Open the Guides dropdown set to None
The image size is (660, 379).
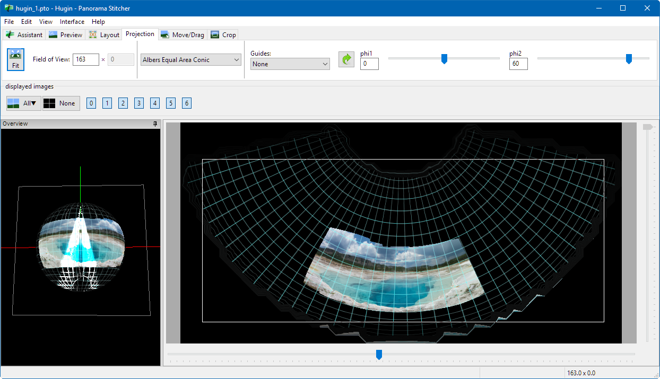click(290, 64)
